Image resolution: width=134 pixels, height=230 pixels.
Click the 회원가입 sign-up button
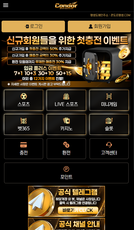click(x=99, y=26)
